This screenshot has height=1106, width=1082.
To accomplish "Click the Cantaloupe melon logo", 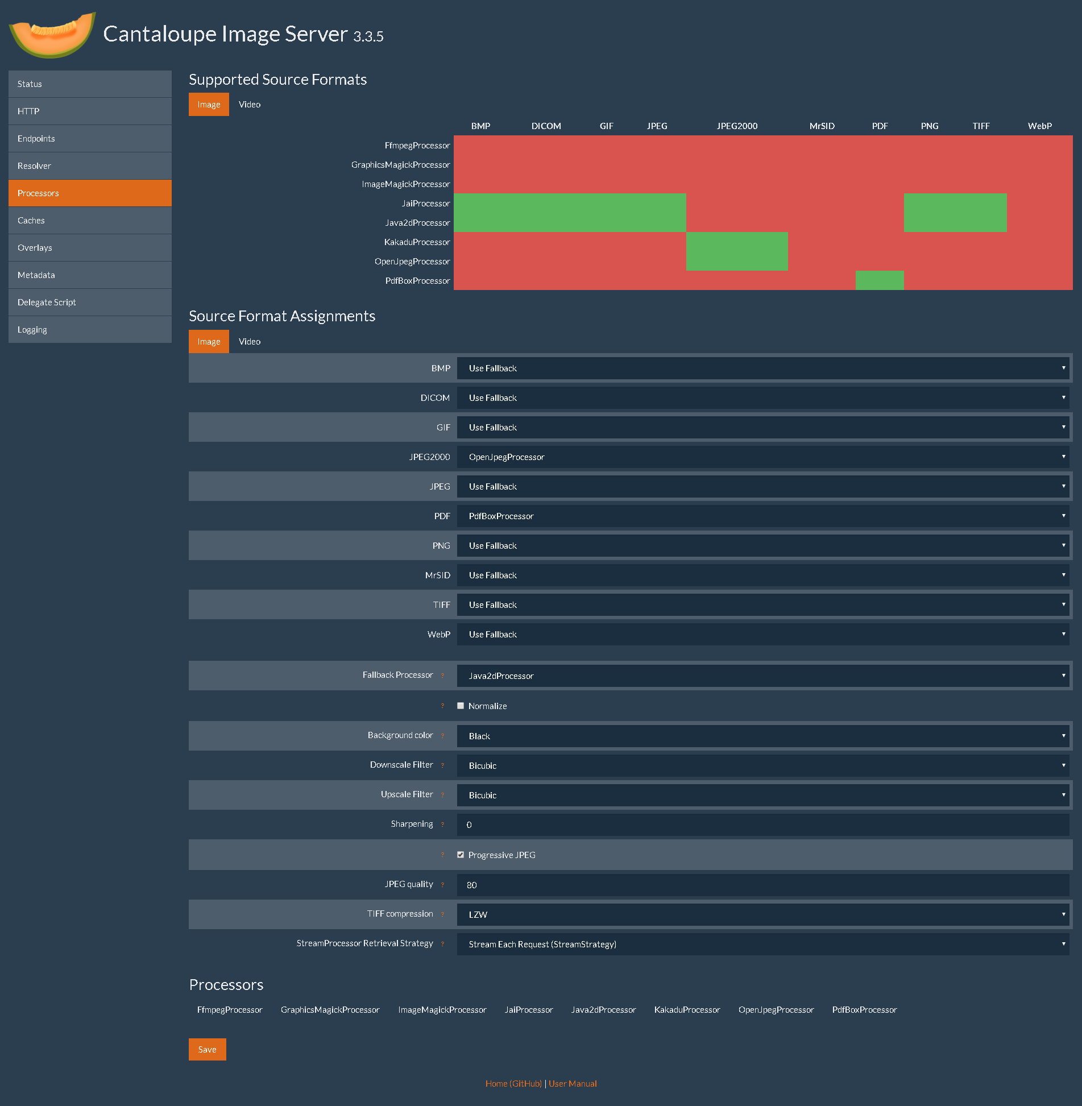I will point(52,35).
